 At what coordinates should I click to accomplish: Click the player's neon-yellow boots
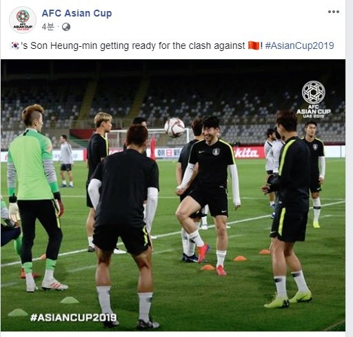point(288,300)
